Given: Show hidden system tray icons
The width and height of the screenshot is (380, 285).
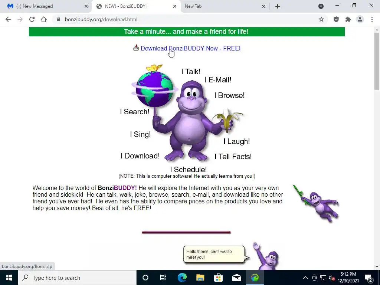Looking at the screenshot, I should tap(305, 278).
